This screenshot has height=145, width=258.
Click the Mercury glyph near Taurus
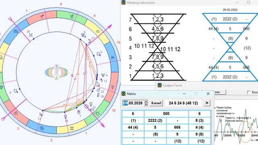91,104
